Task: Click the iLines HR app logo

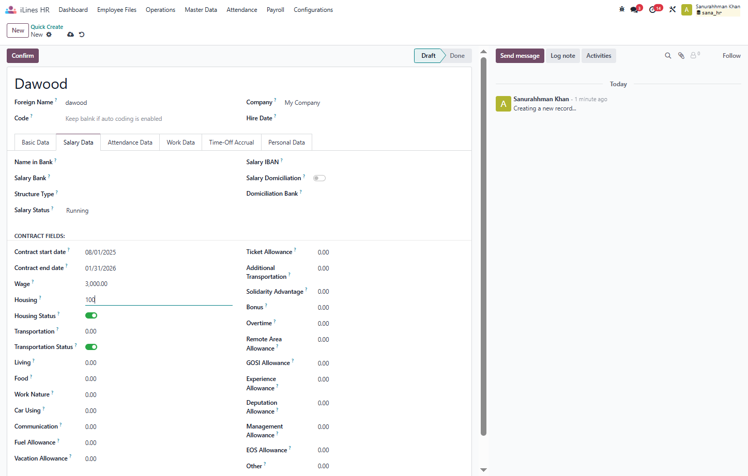Action: [x=11, y=10]
